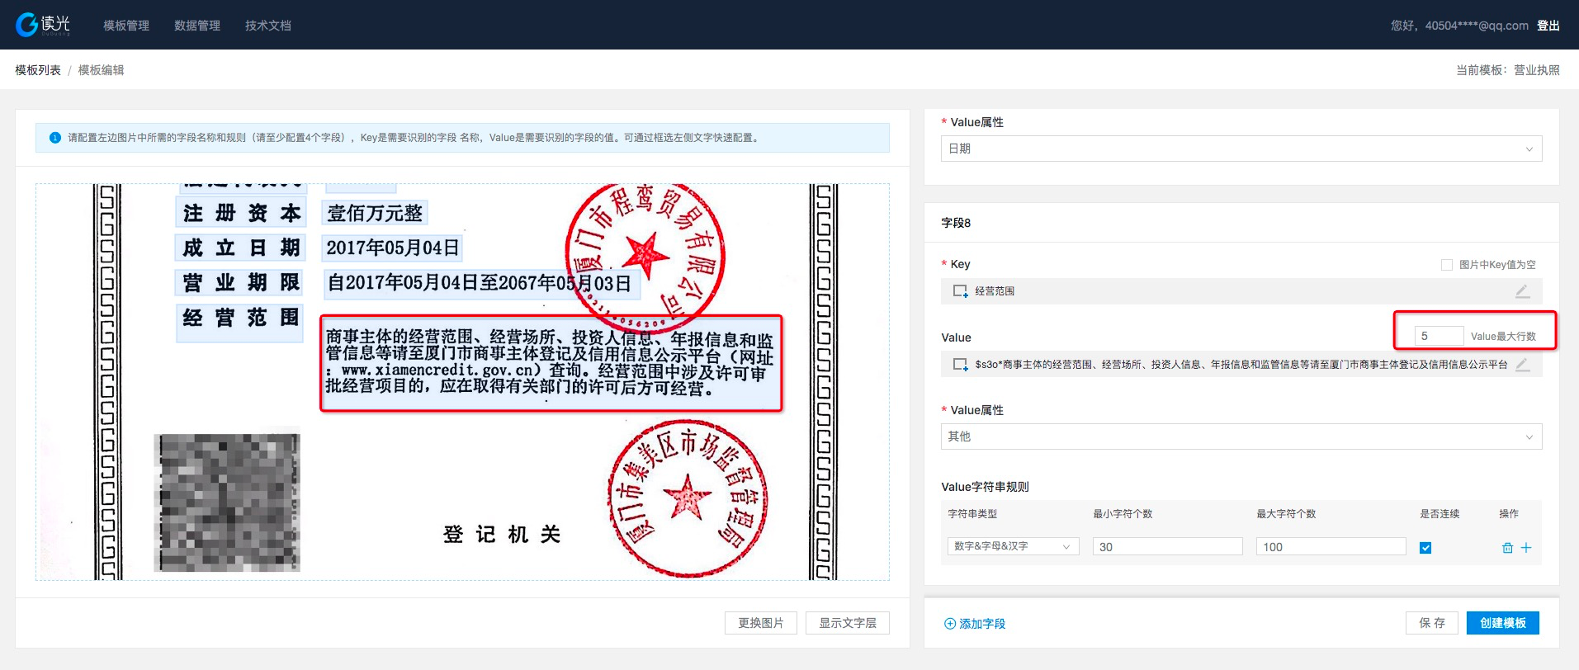
Task: Select the 2017年05月04日 date box on image
Action: point(393,248)
